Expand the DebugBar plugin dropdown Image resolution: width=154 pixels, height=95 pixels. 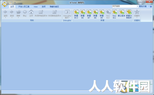(67, 14)
